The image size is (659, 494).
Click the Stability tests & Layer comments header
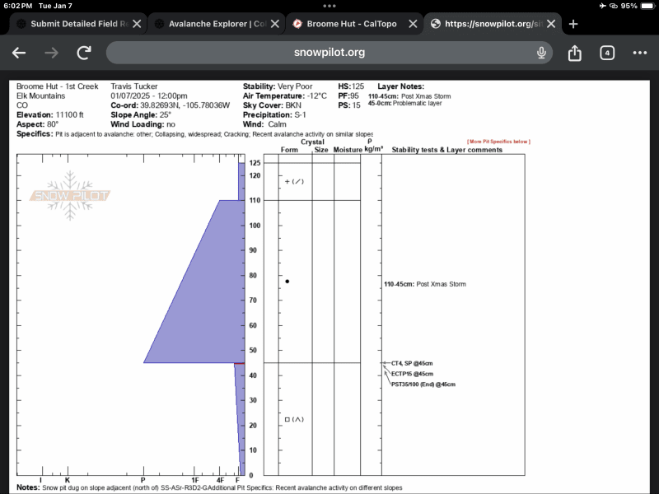coord(446,150)
